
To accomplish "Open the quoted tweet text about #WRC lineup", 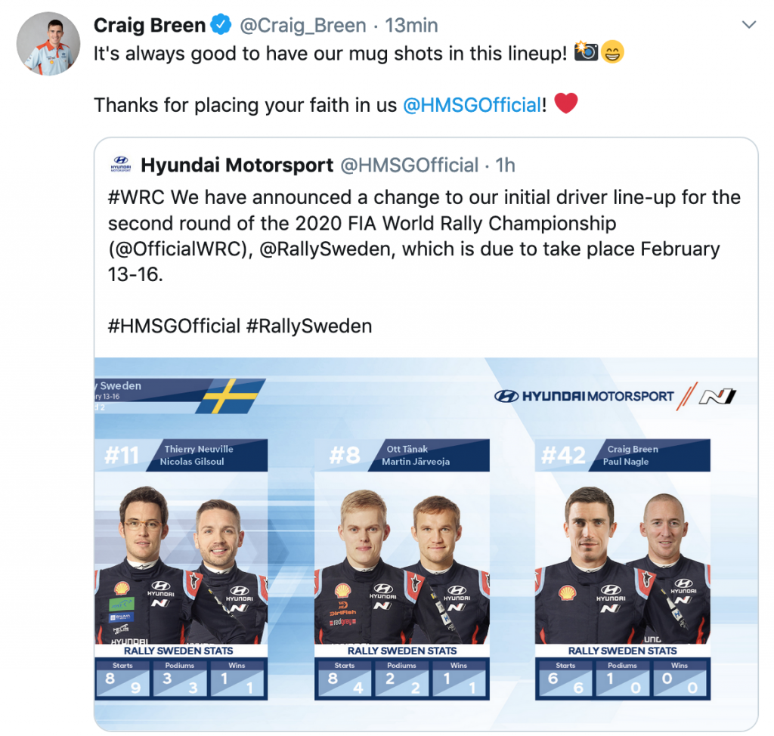I will point(424,236).
